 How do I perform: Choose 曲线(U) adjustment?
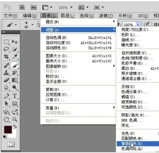[138, 40]
